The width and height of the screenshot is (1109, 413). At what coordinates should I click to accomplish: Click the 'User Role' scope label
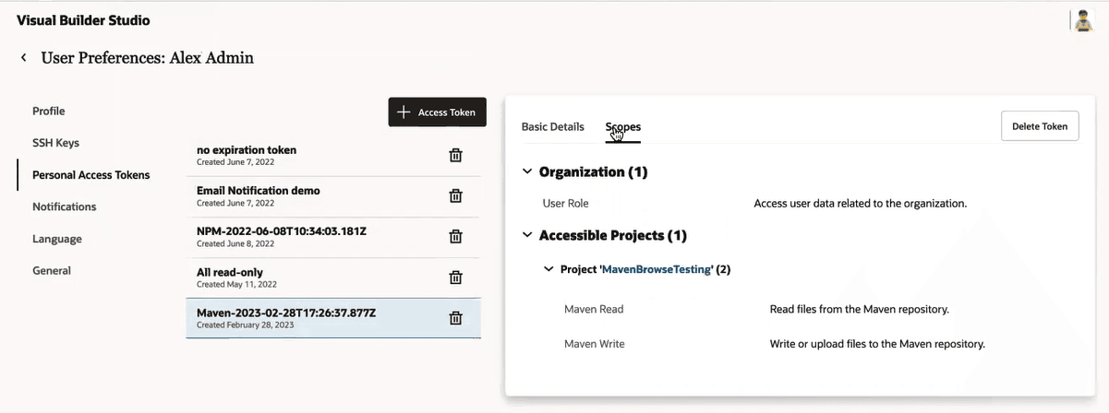pos(566,203)
